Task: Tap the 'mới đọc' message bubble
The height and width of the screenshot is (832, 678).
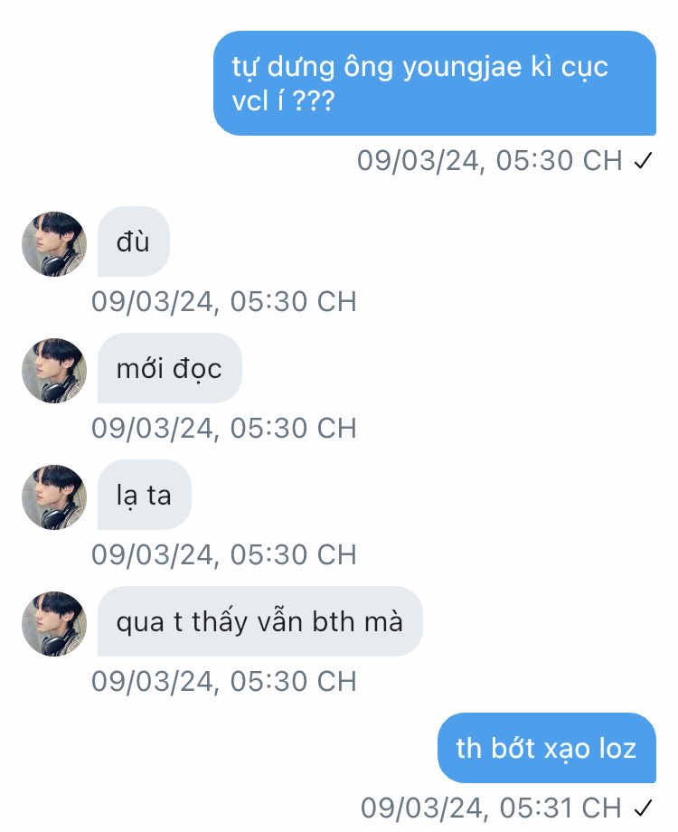Action: [x=170, y=368]
